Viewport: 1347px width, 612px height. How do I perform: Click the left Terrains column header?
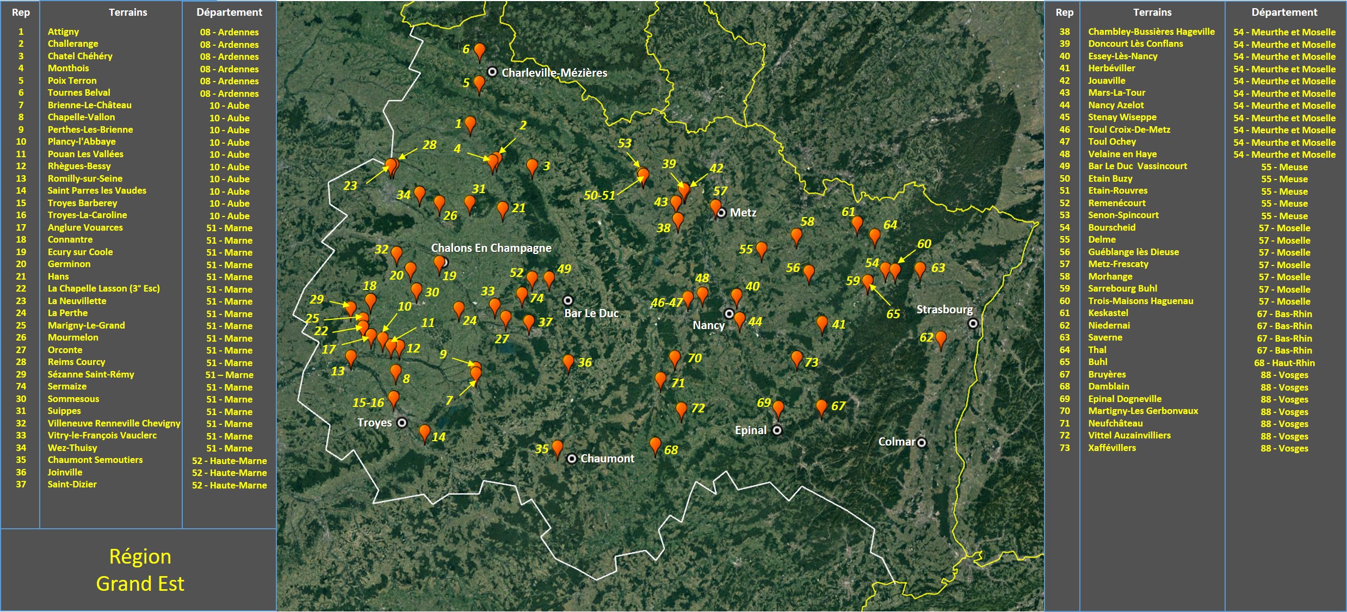pyautogui.click(x=128, y=12)
